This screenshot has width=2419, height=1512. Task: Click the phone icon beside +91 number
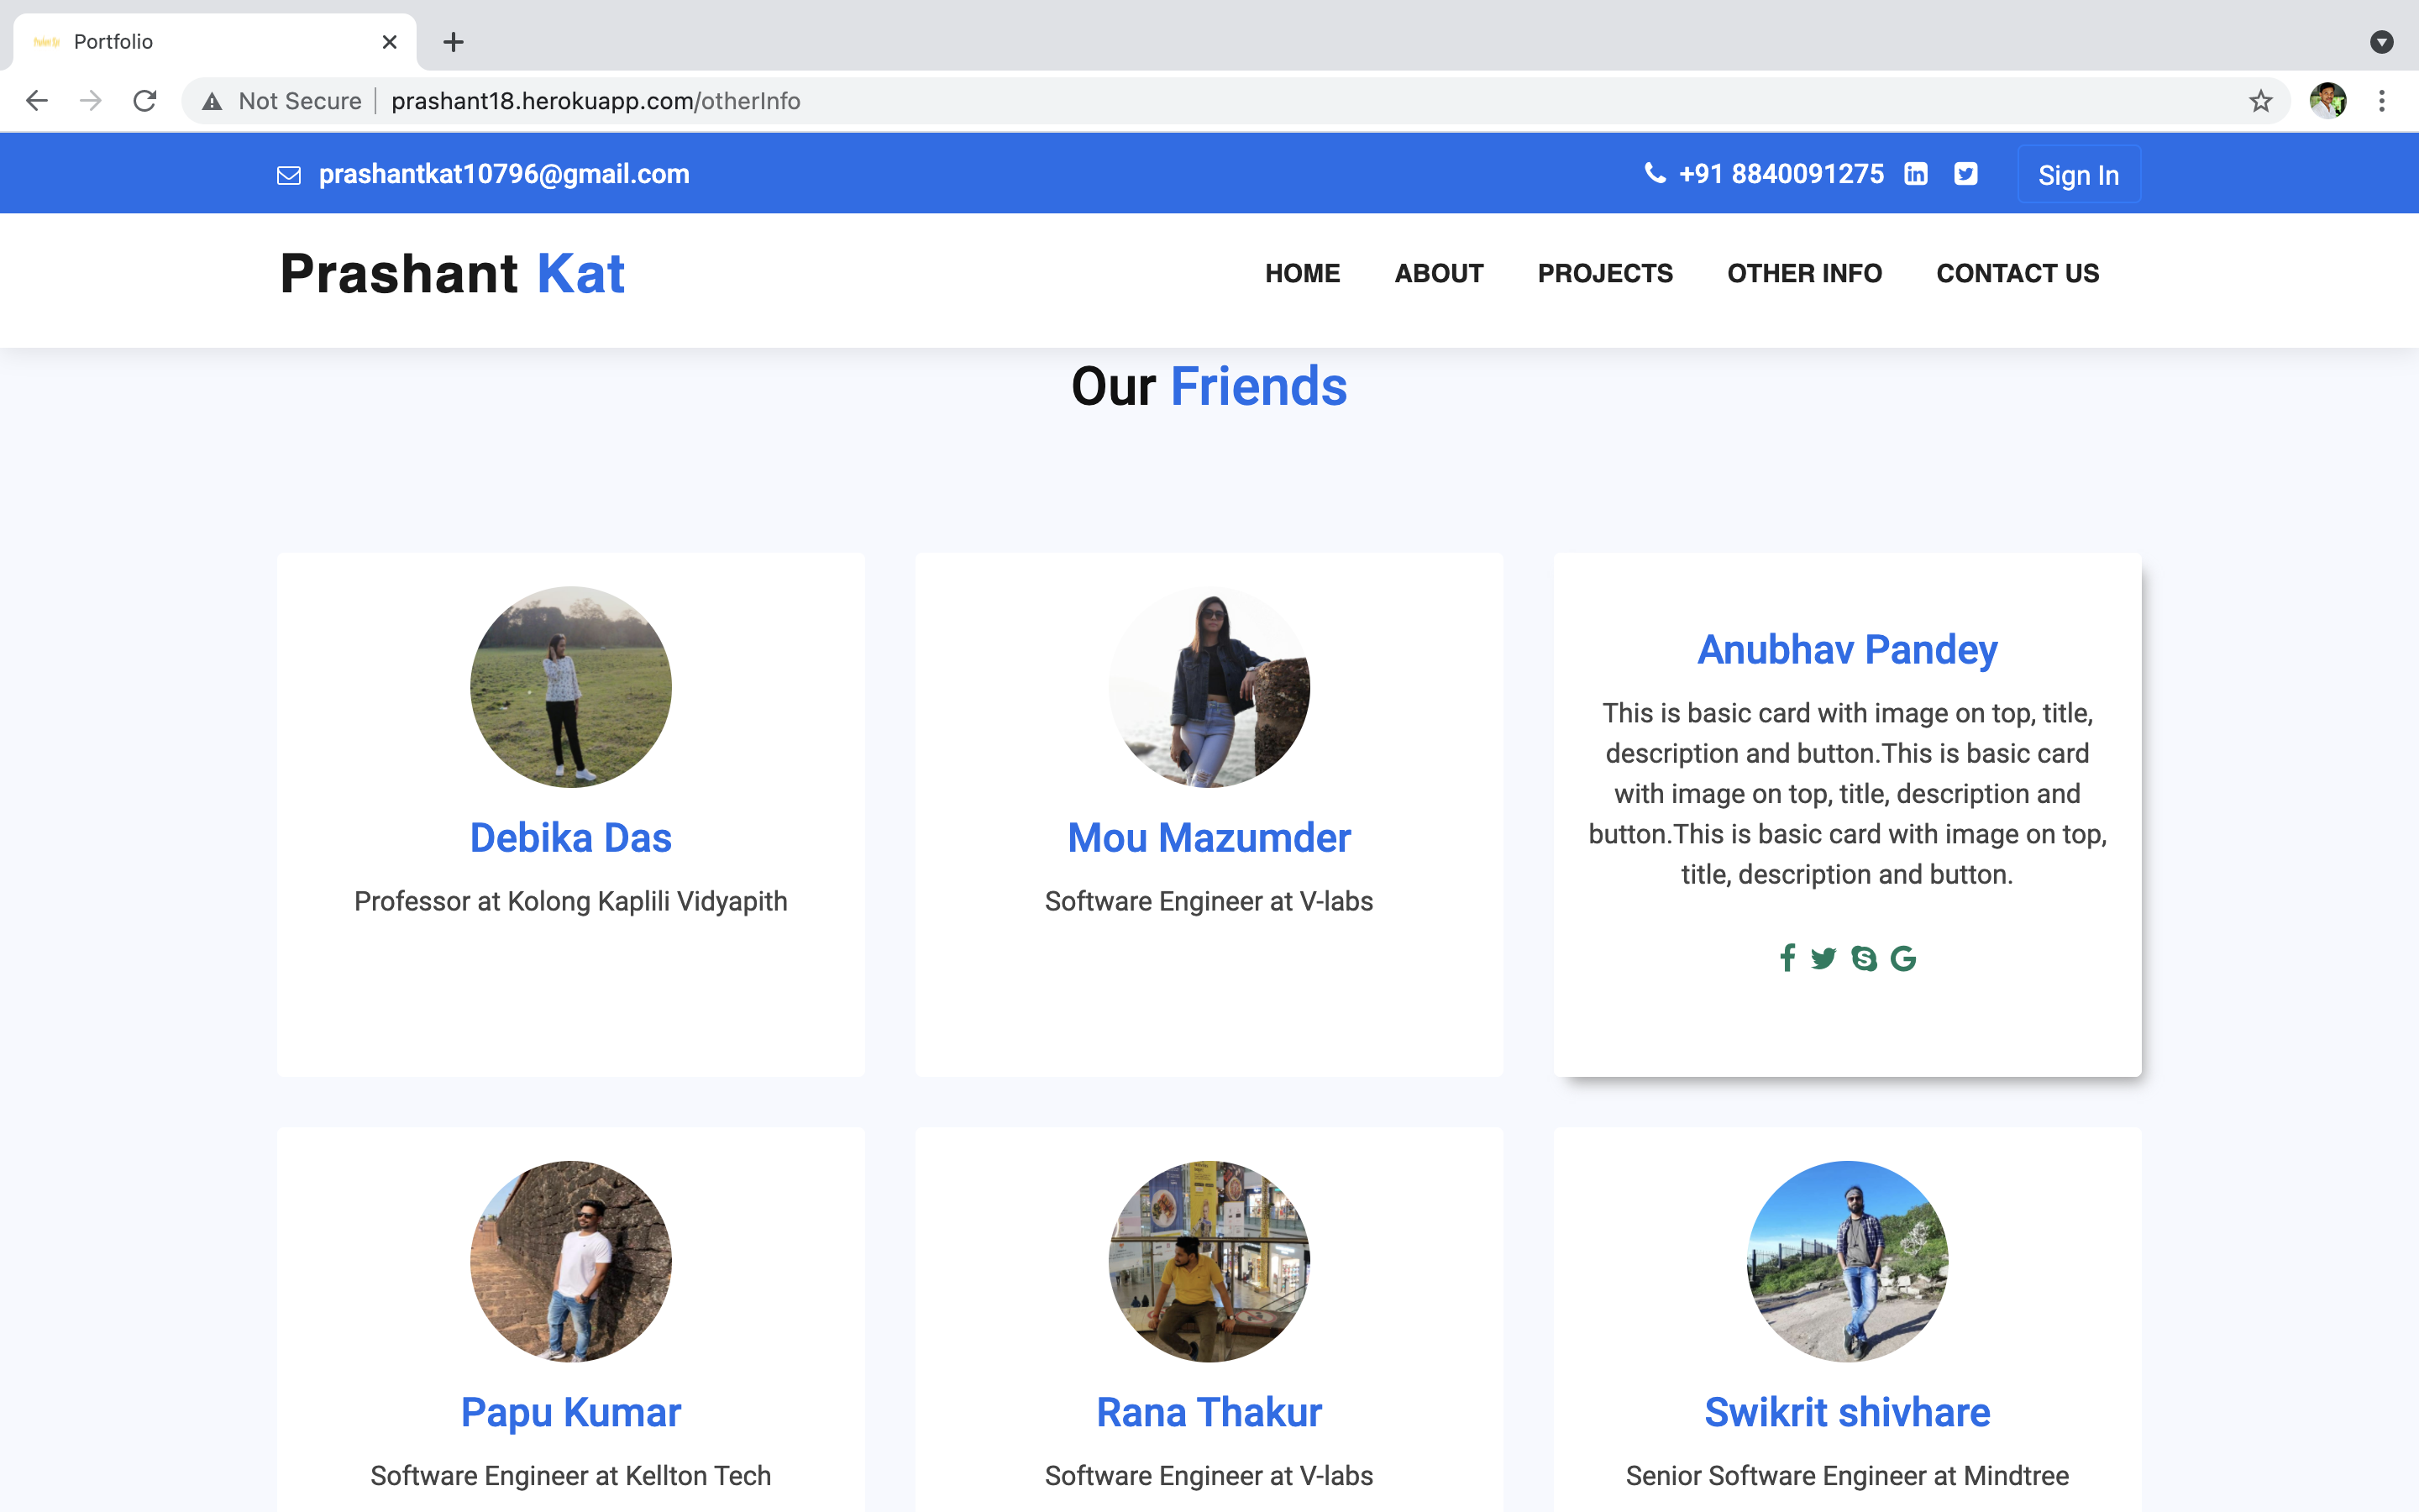[1655, 174]
